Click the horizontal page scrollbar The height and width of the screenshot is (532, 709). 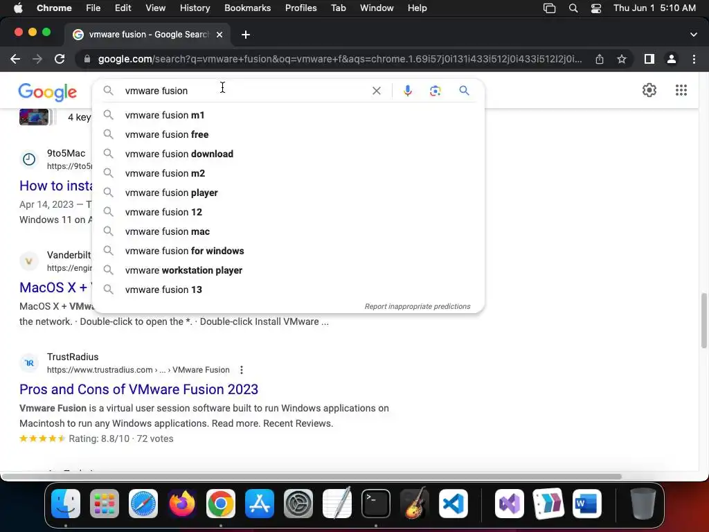pos(311,477)
